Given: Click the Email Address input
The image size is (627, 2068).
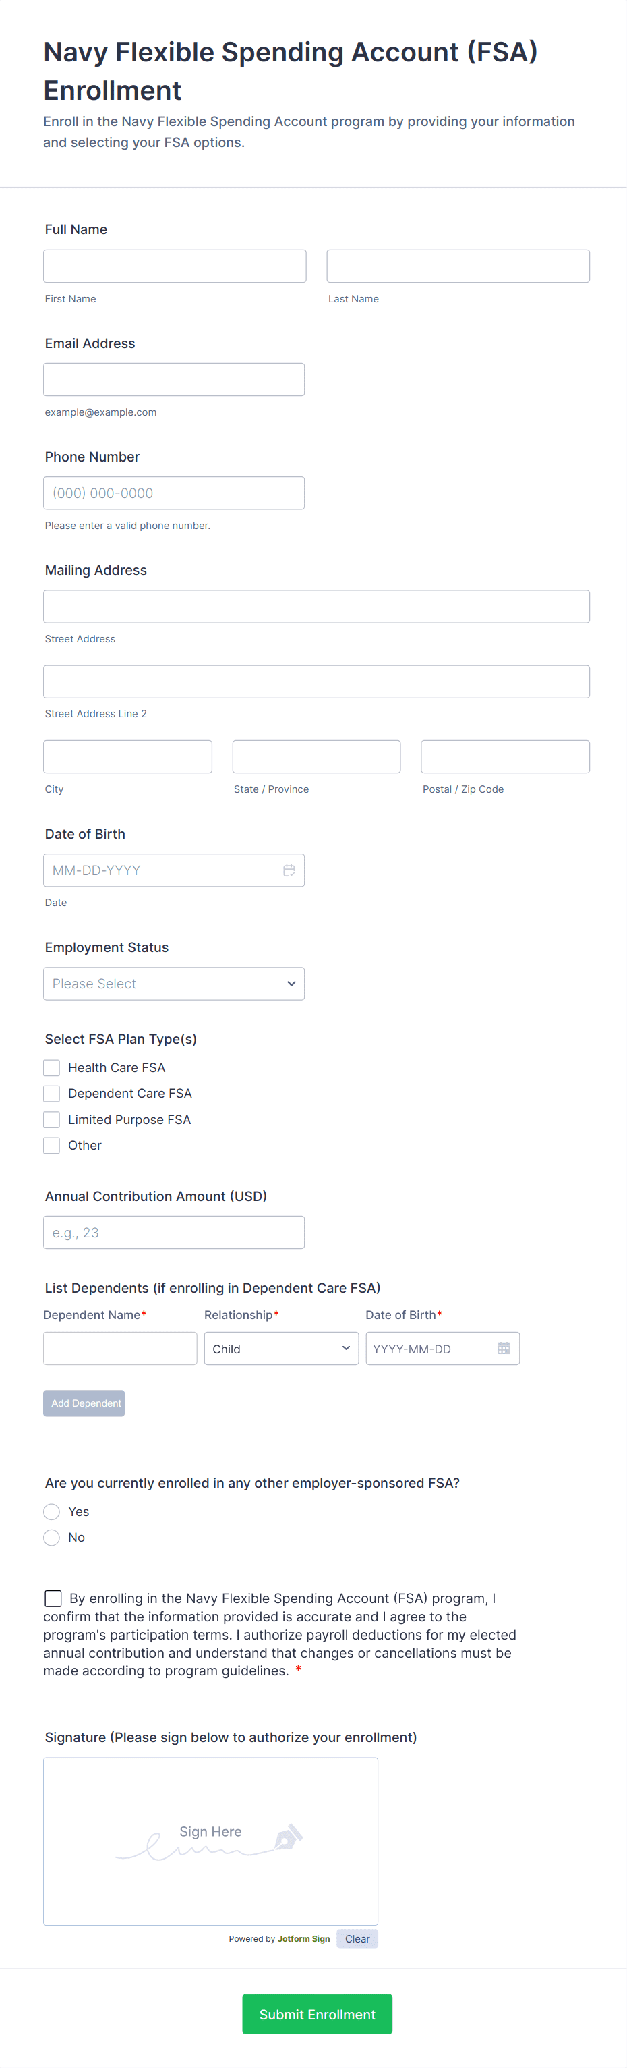Looking at the screenshot, I should click(174, 380).
